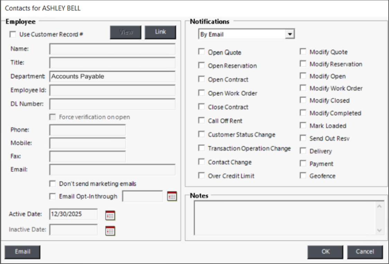Image resolution: width=389 pixels, height=264 pixels.
Task: Open the Inactive Date calendar picker
Action: (110, 230)
